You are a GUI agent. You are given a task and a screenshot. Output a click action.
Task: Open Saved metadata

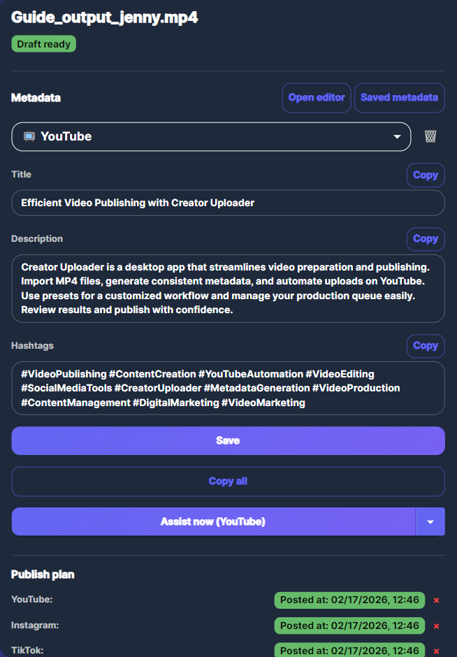point(399,98)
